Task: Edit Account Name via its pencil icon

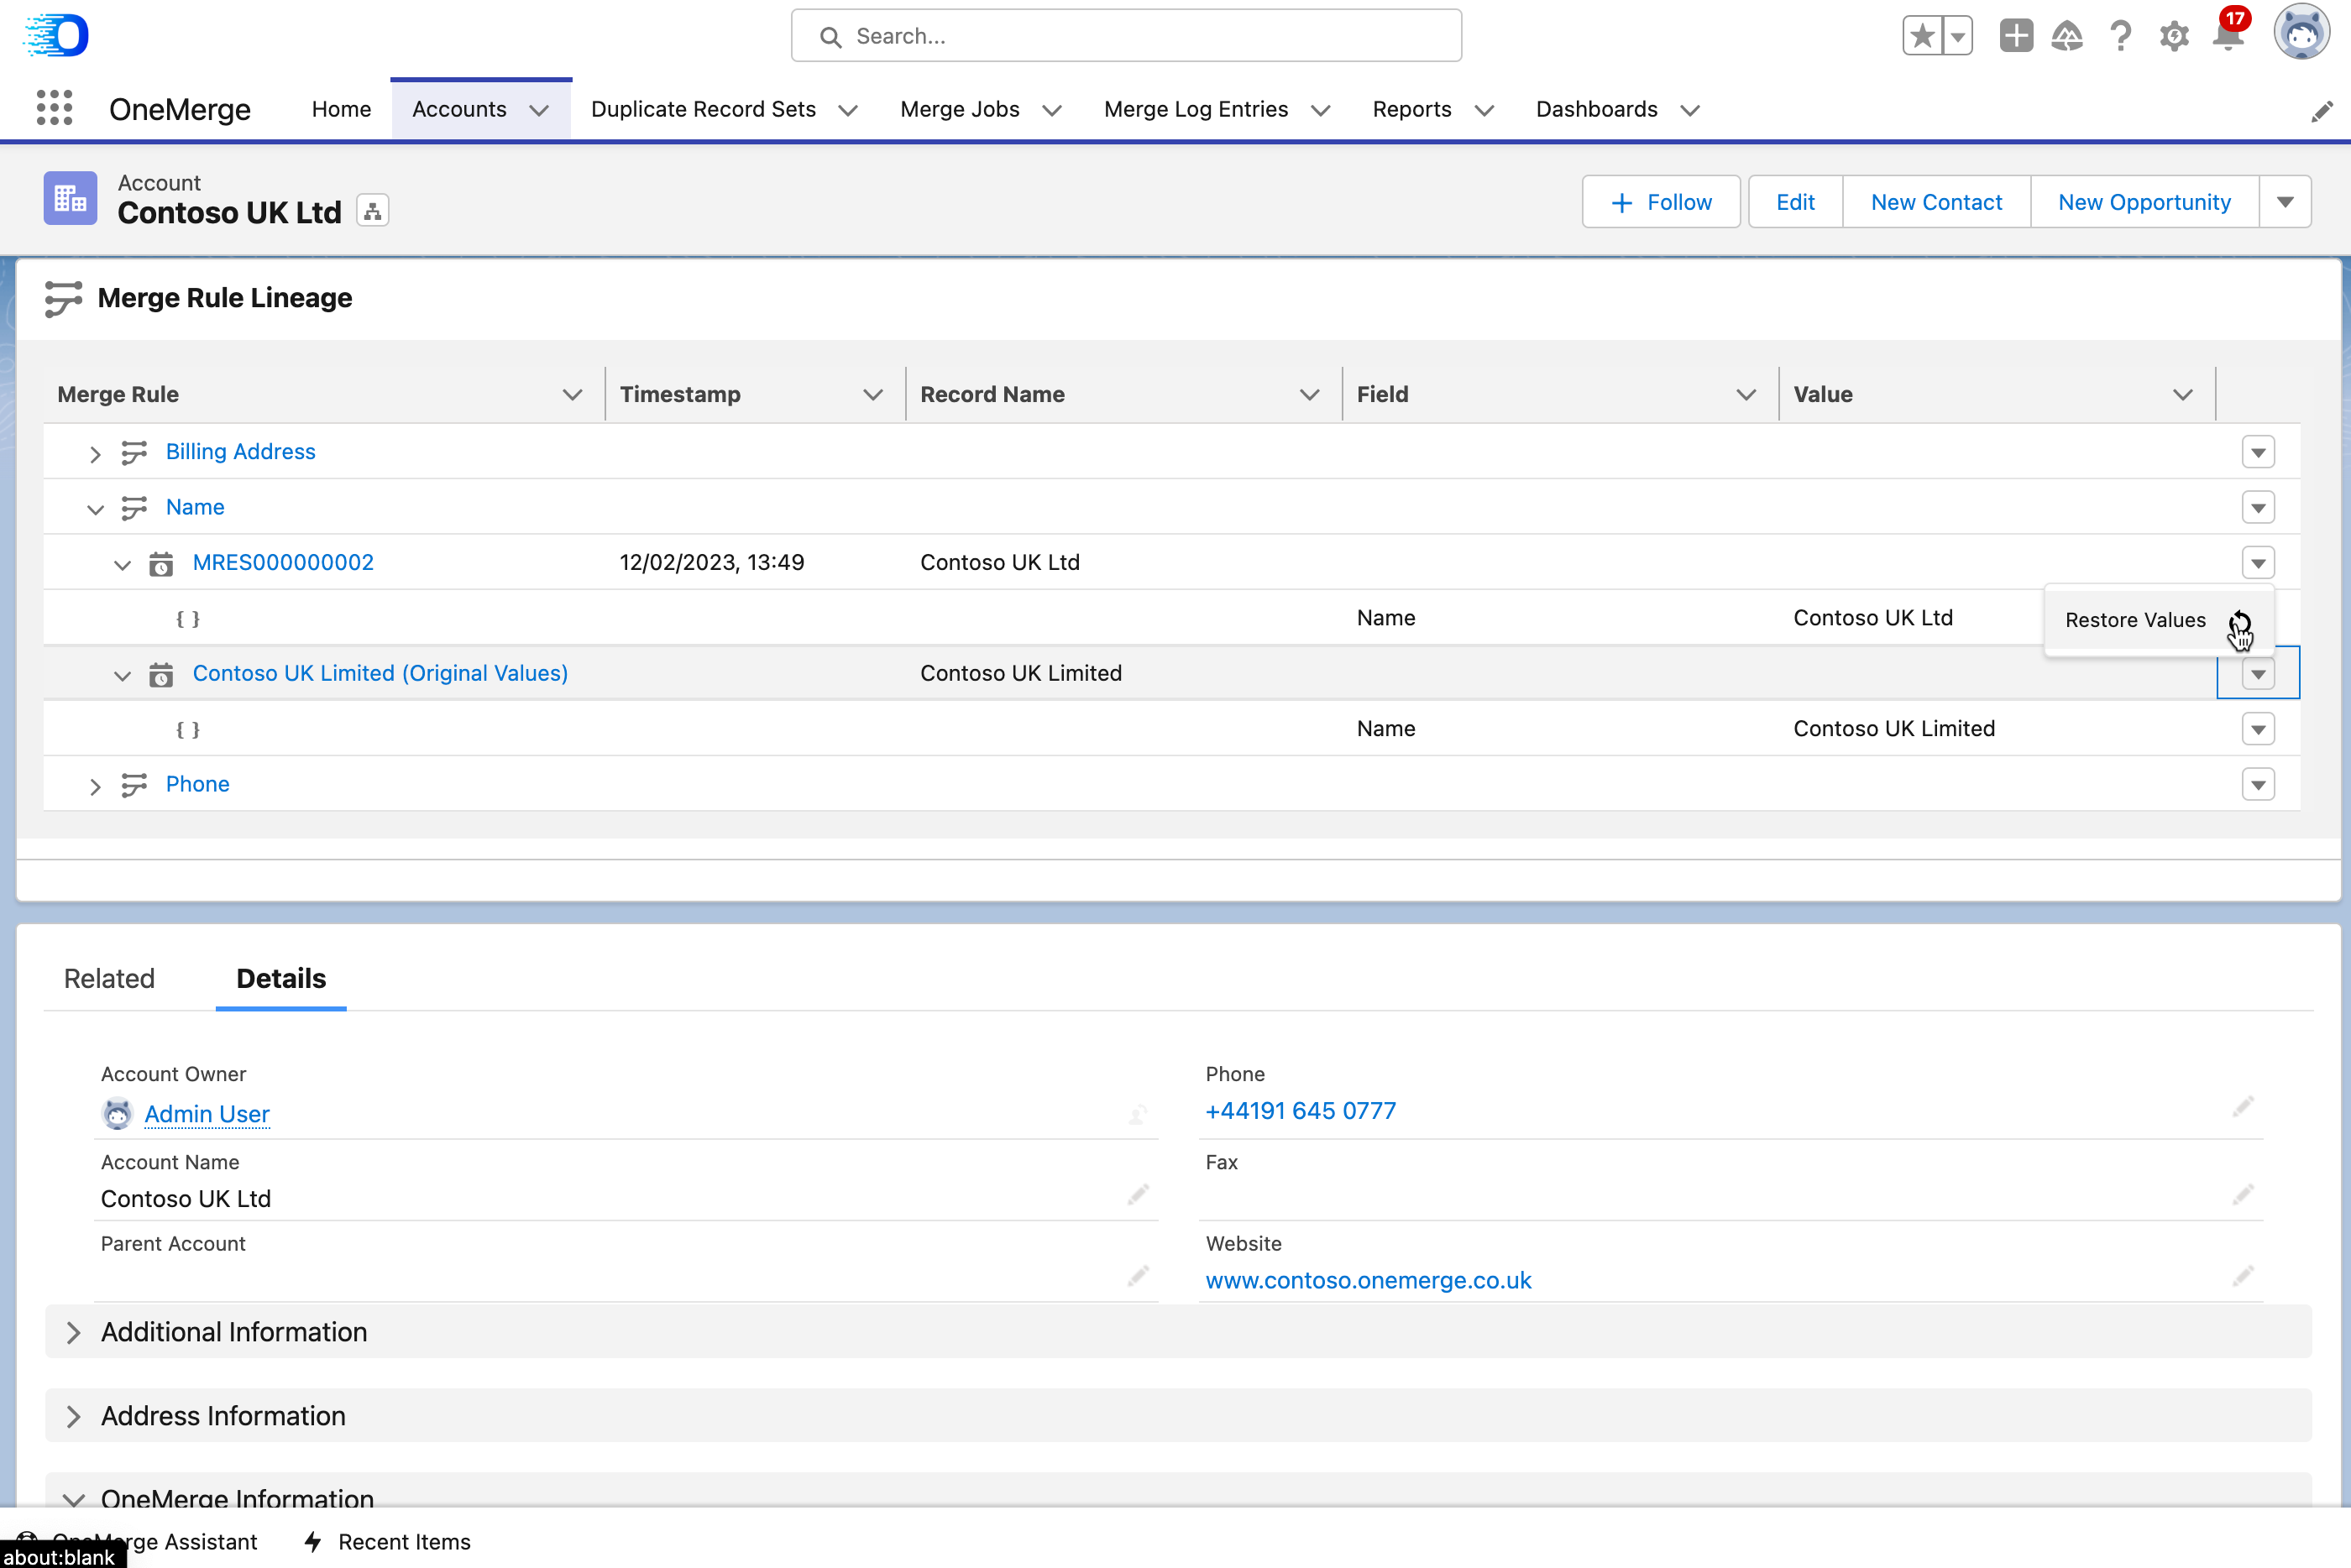Action: point(1137,1195)
